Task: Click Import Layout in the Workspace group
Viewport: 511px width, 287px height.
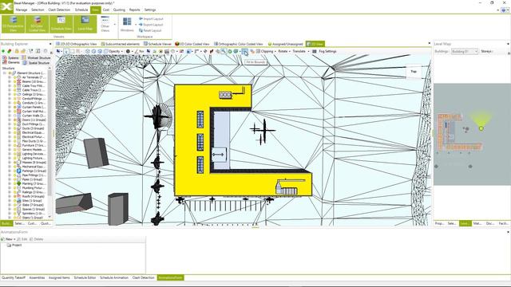Action: click(x=151, y=19)
